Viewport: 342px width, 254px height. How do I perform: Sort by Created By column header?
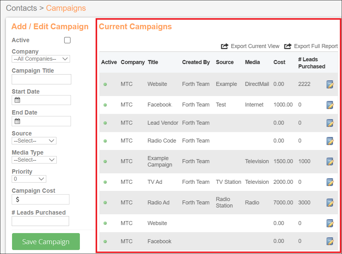click(196, 62)
